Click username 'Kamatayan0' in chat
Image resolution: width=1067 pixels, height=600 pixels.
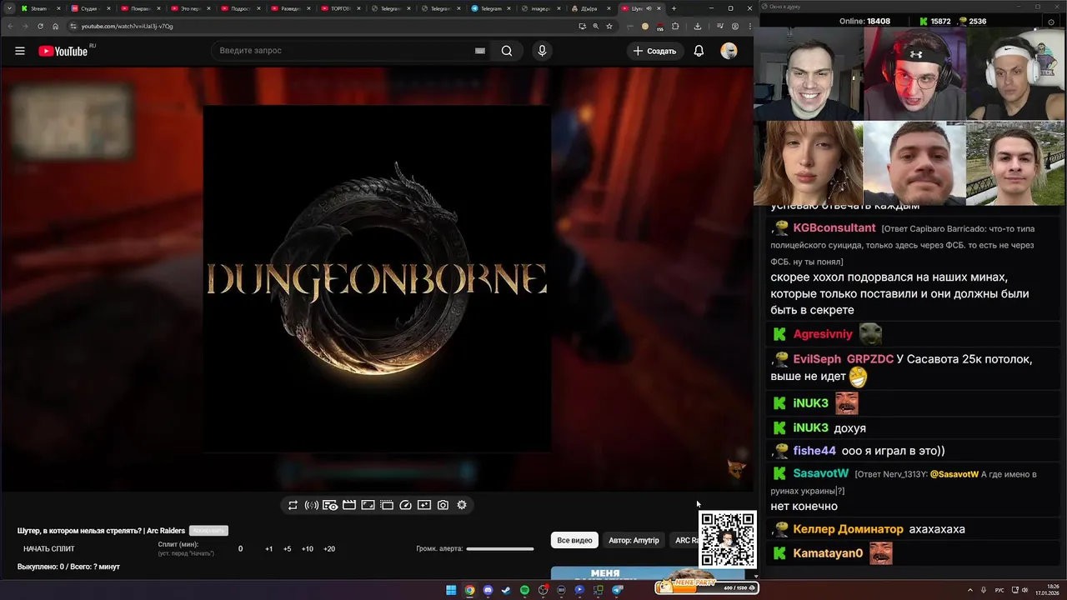[x=829, y=553]
